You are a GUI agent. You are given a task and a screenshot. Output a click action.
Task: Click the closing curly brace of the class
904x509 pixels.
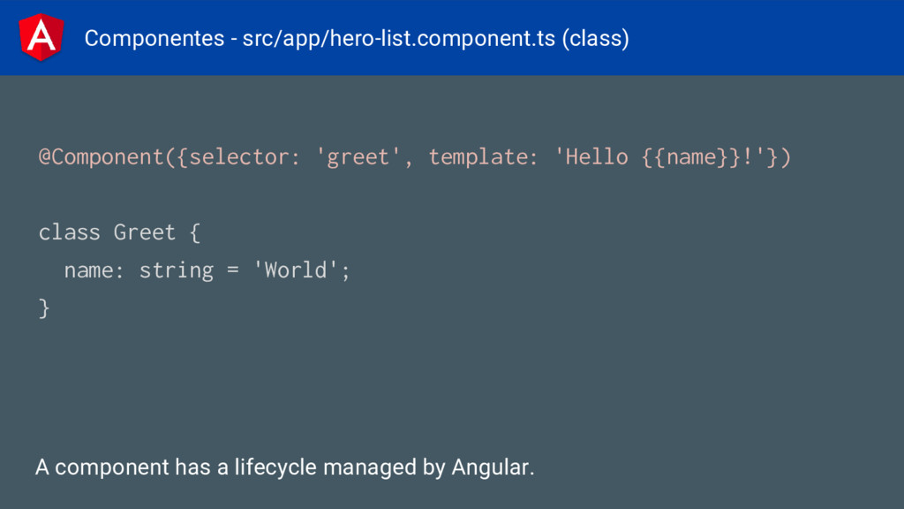(x=44, y=308)
